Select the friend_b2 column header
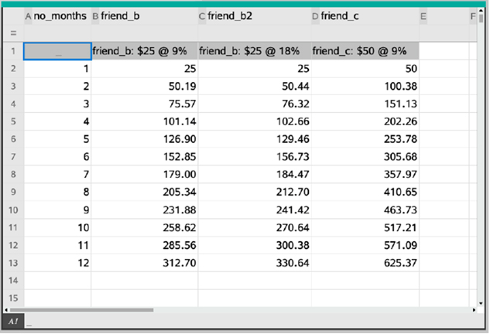 click(254, 15)
